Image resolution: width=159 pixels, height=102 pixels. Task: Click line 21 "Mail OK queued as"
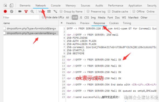point(112,91)
